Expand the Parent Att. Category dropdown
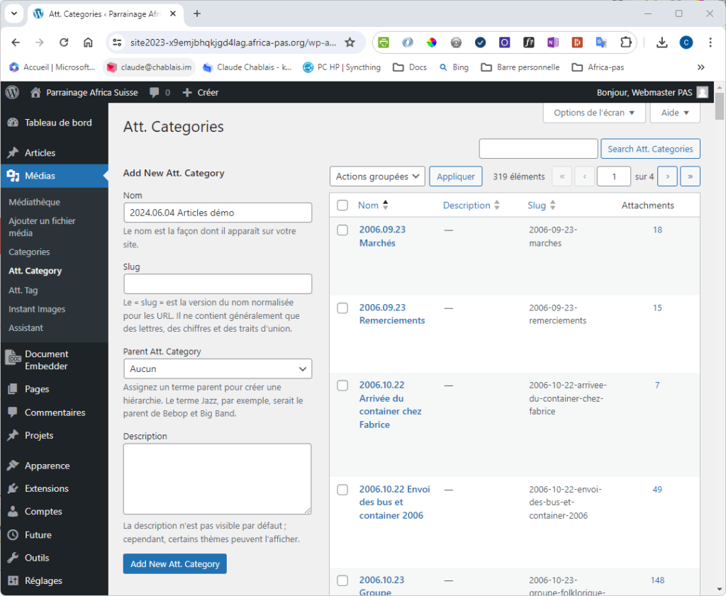The image size is (726, 596). click(218, 369)
